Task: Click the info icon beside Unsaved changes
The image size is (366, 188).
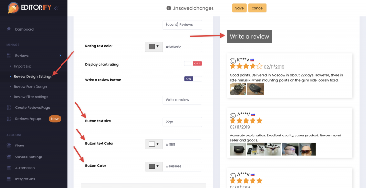Action: point(169,8)
